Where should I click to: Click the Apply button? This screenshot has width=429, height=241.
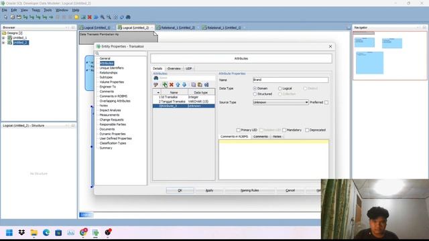pyautogui.click(x=209, y=190)
